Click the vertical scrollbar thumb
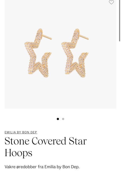Screen dimensions: 121x171 coord(119,21)
